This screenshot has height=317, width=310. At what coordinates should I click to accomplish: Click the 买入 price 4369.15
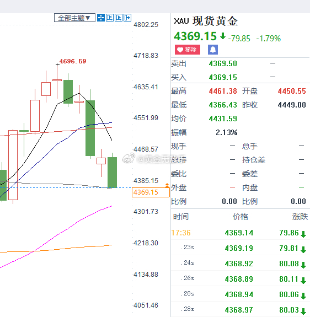[x=223, y=77]
